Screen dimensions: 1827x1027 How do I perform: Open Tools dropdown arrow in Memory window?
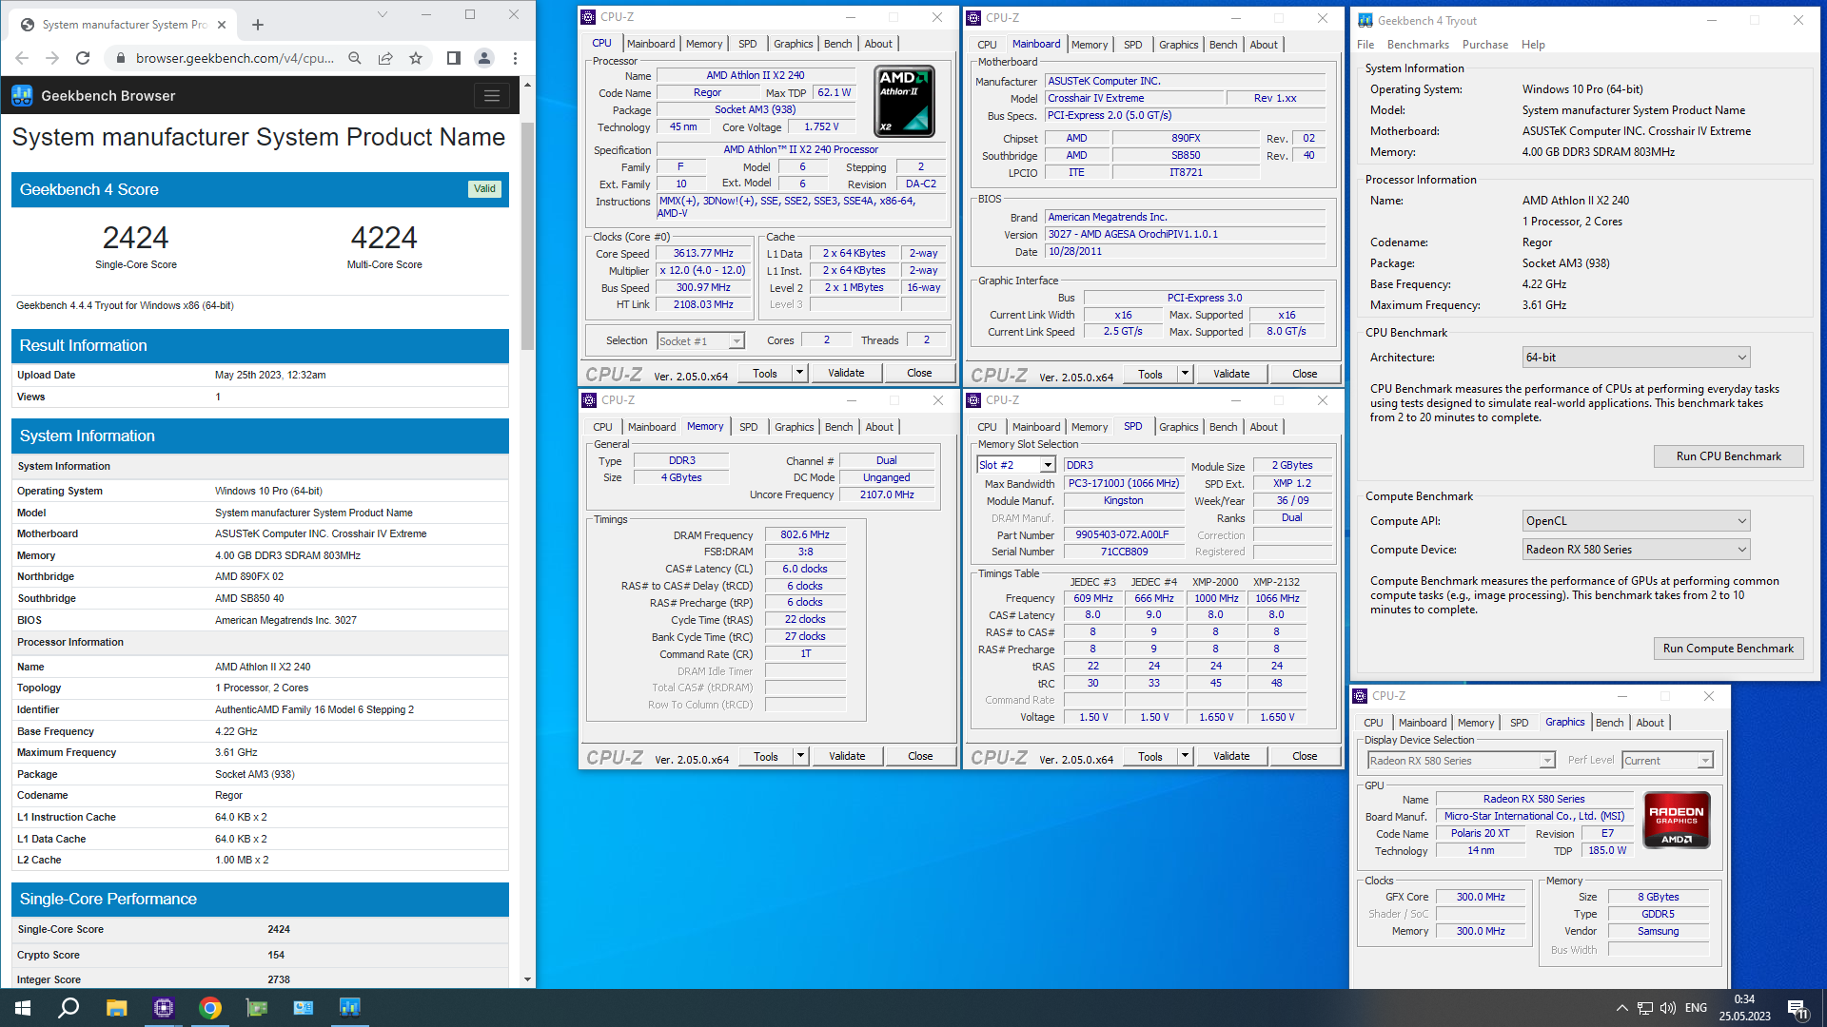click(801, 756)
